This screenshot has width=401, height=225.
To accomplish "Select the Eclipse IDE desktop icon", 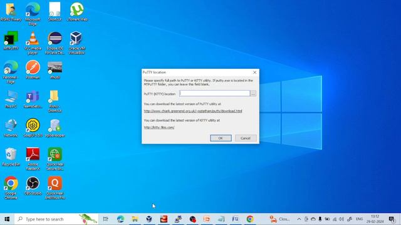I will [x=55, y=43].
